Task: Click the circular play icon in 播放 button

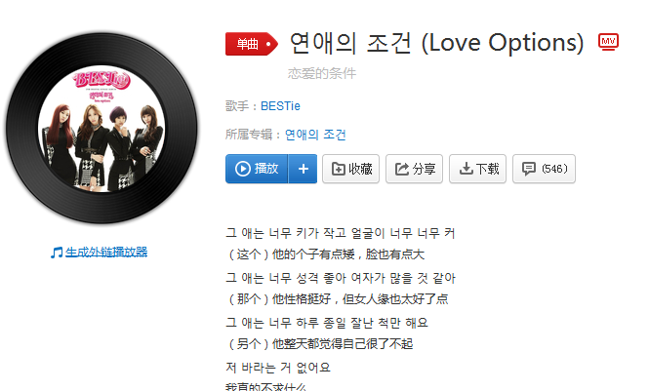Action: [243, 169]
